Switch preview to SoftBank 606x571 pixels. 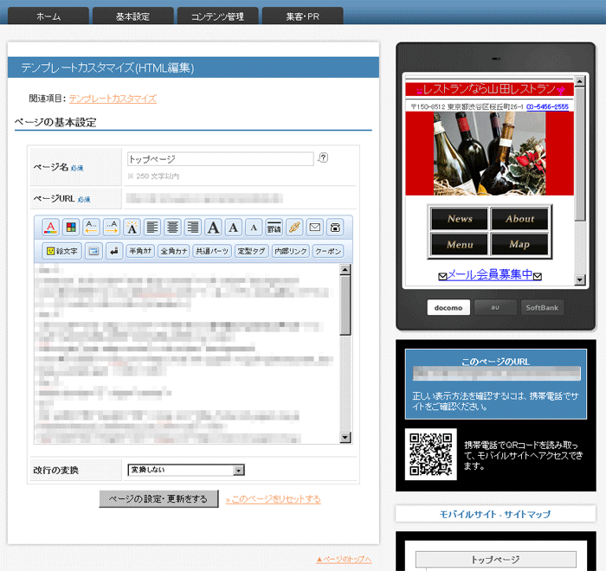coord(542,307)
